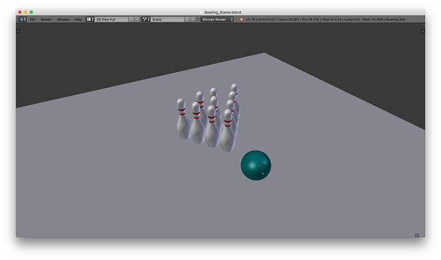Click the Blender logo icon in header
This screenshot has width=441, height=260.
(x=241, y=19)
